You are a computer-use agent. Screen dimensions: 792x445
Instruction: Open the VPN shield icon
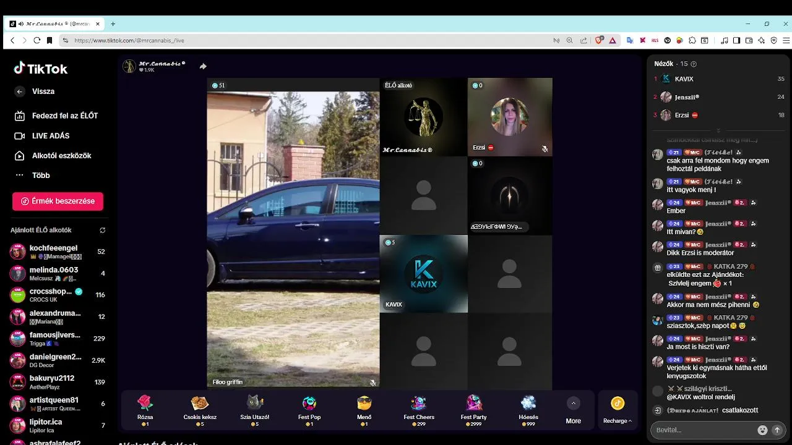pyautogui.click(x=773, y=40)
